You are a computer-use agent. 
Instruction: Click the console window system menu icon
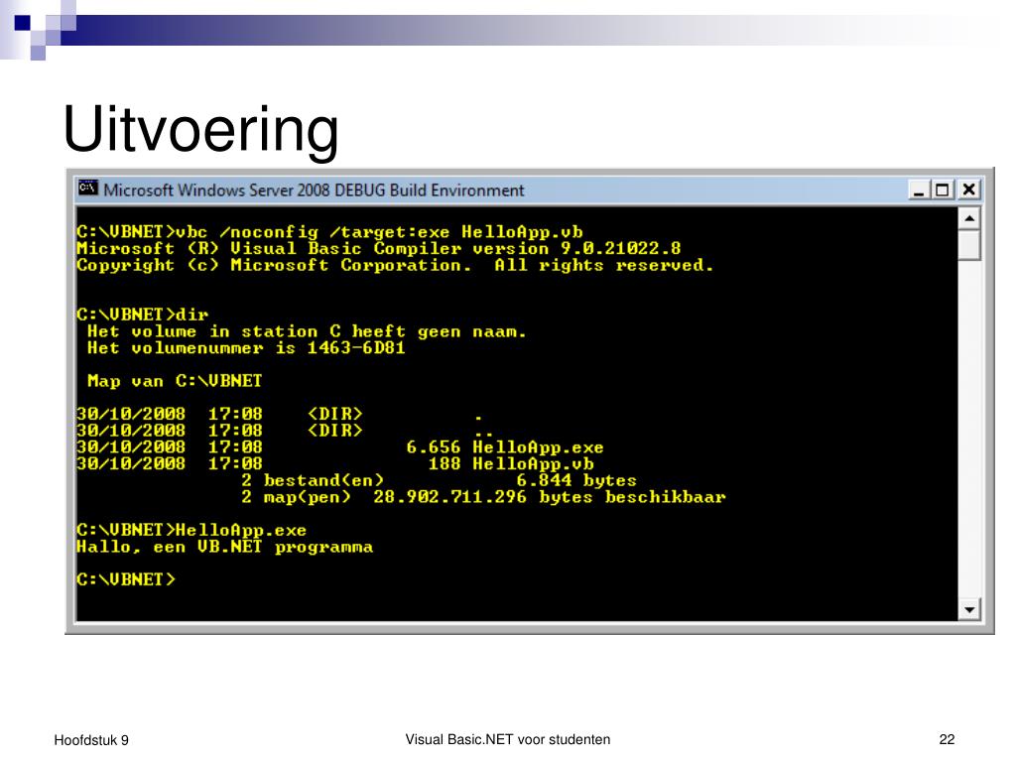tap(87, 189)
